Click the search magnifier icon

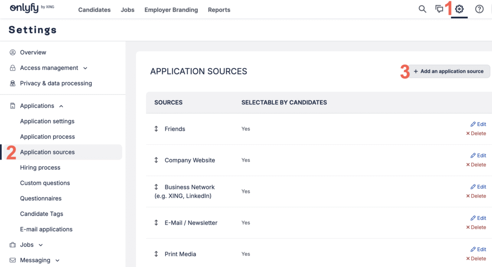(x=422, y=9)
